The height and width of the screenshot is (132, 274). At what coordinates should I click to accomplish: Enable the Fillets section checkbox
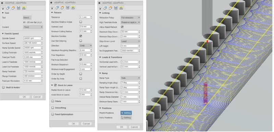53,101
